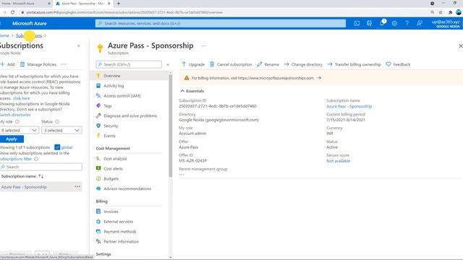Open the subscriptions filter link
463x260 pixels.
coord(16,159)
